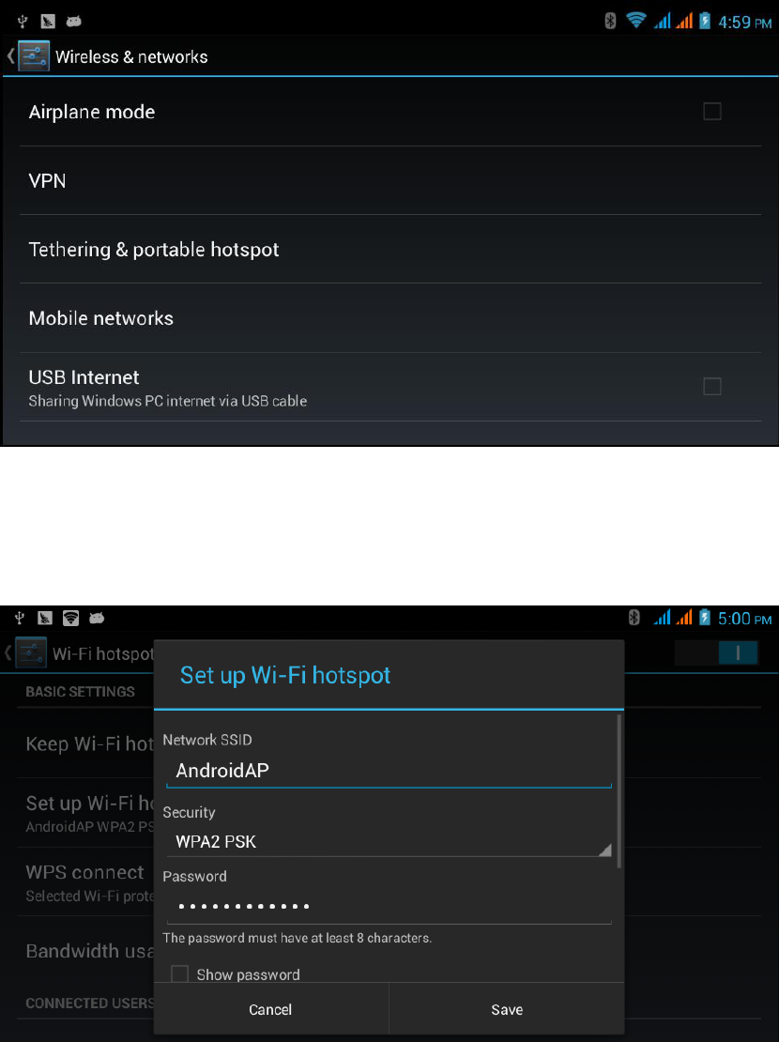The height and width of the screenshot is (1042, 779).
Task: Open Tethering & portable hotspot
Action: [x=390, y=249]
